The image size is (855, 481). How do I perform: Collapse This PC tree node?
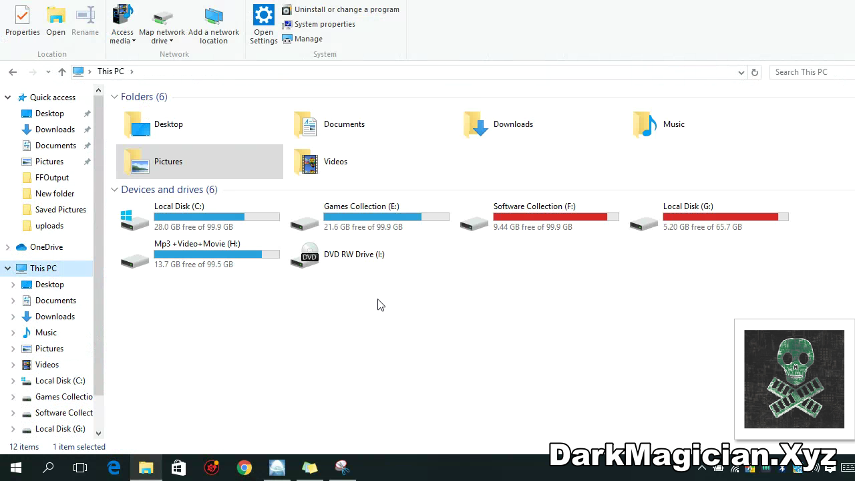tap(8, 269)
